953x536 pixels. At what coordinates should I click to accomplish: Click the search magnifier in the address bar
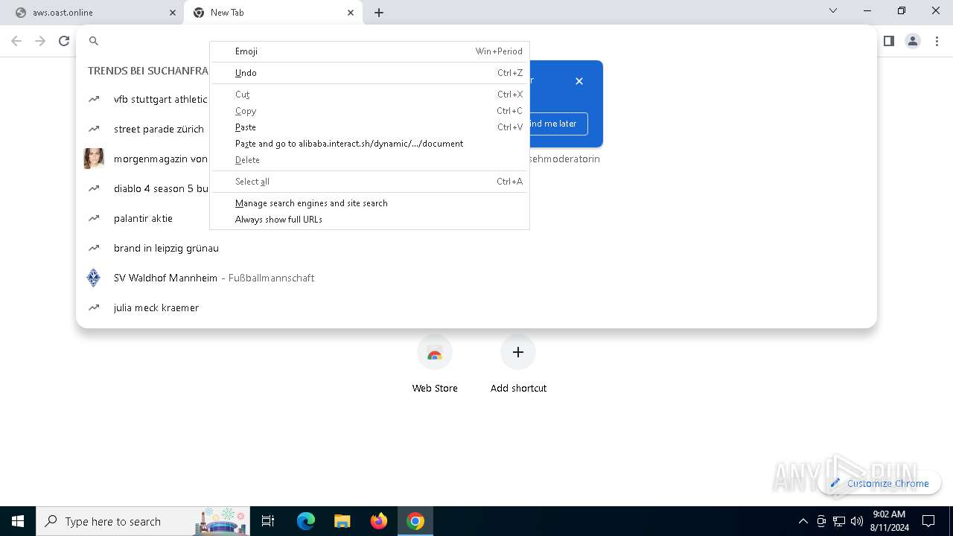[94, 41]
